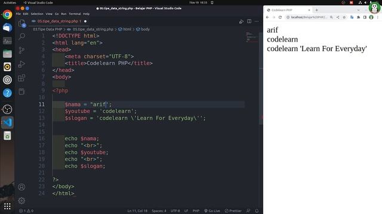
Task: Open the Edit menu
Action: point(26,14)
